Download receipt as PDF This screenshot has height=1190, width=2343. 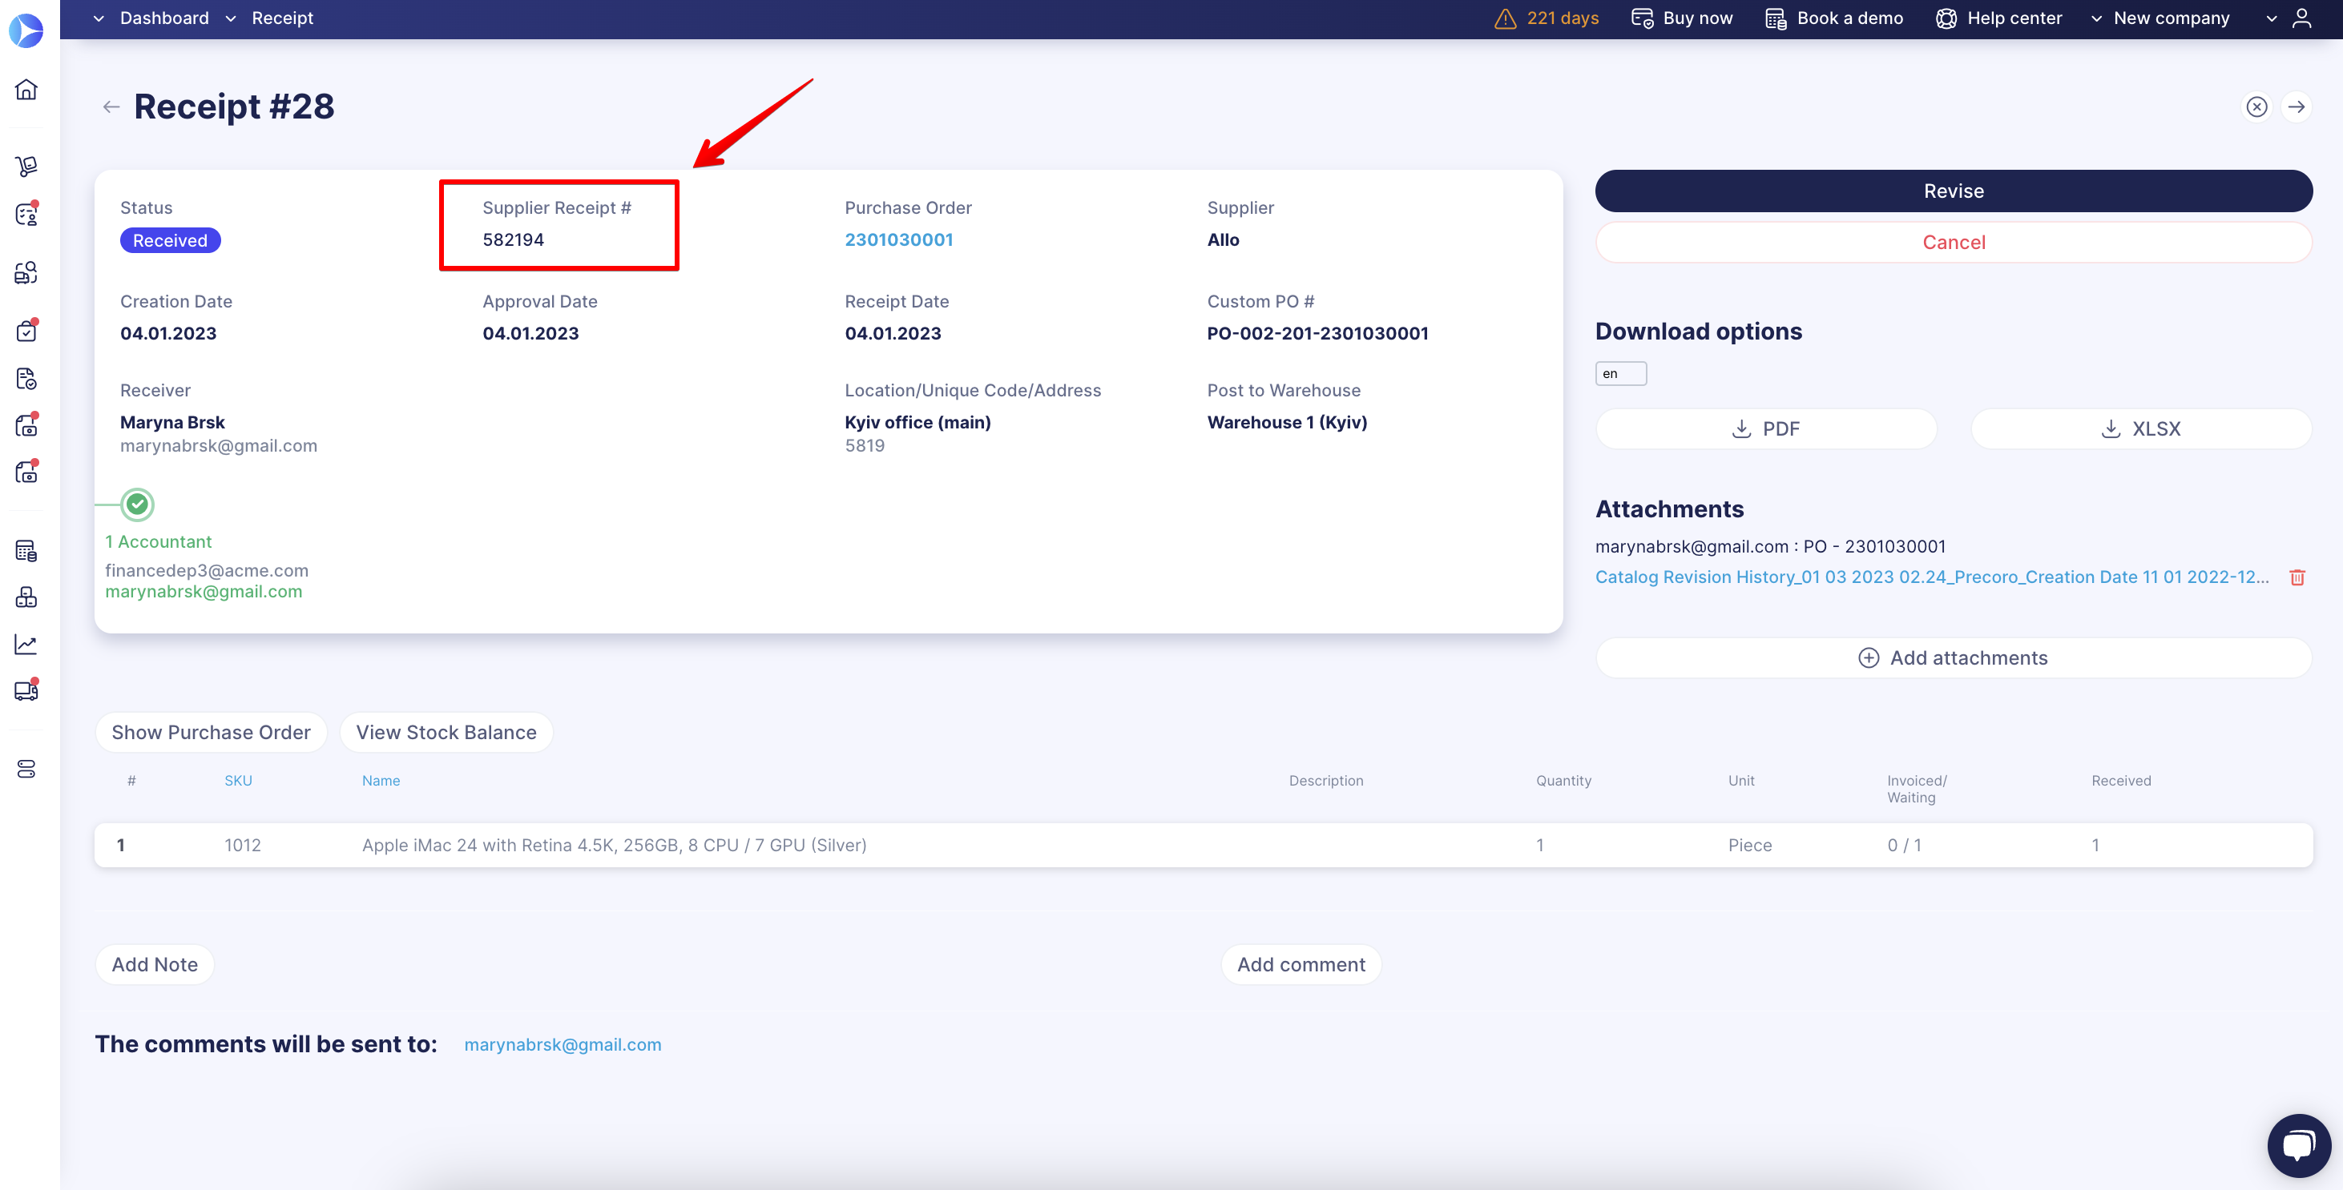coord(1765,429)
